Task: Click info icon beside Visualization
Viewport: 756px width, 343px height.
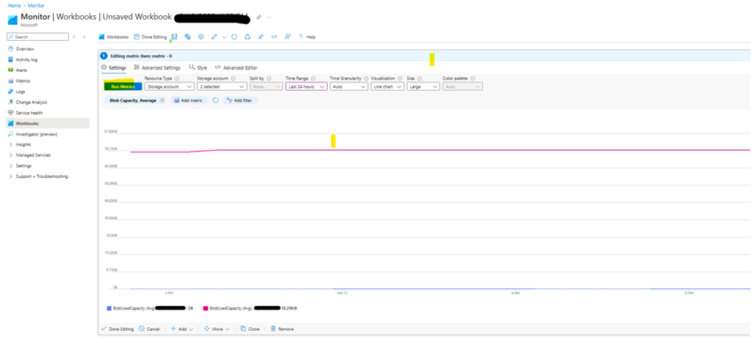Action: 400,78
